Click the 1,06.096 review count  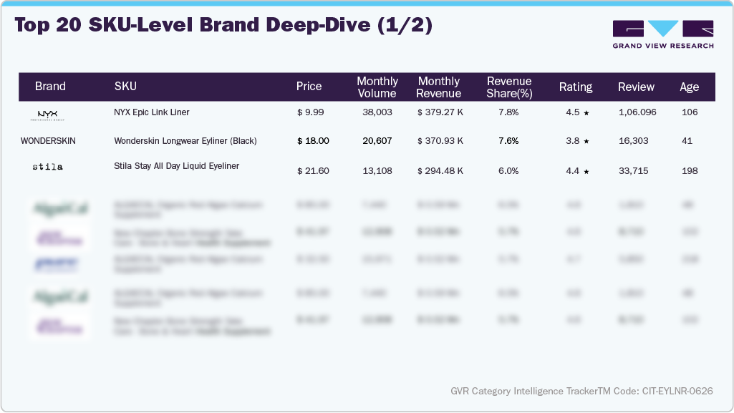click(637, 112)
